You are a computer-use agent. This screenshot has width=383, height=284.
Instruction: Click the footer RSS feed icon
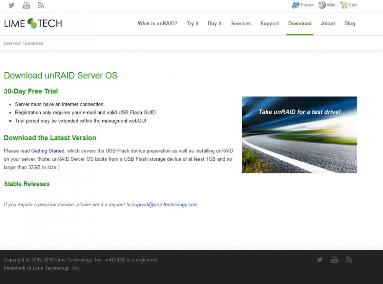349,260
